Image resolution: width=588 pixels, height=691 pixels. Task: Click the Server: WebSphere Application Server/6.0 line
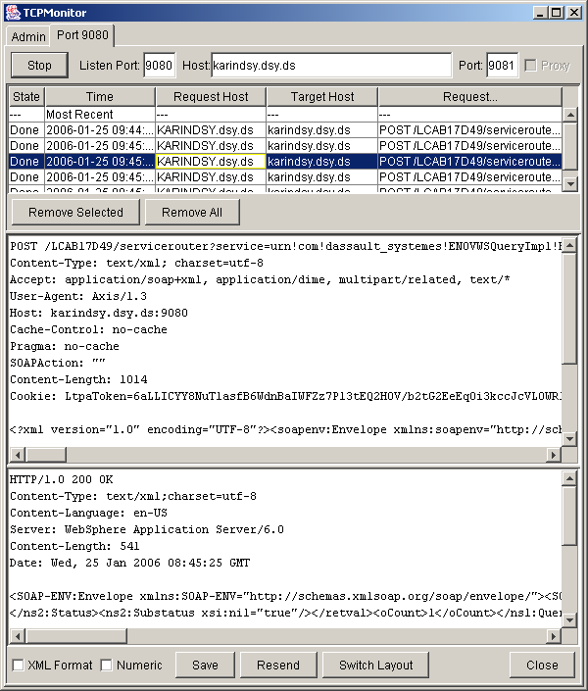pyautogui.click(x=147, y=529)
